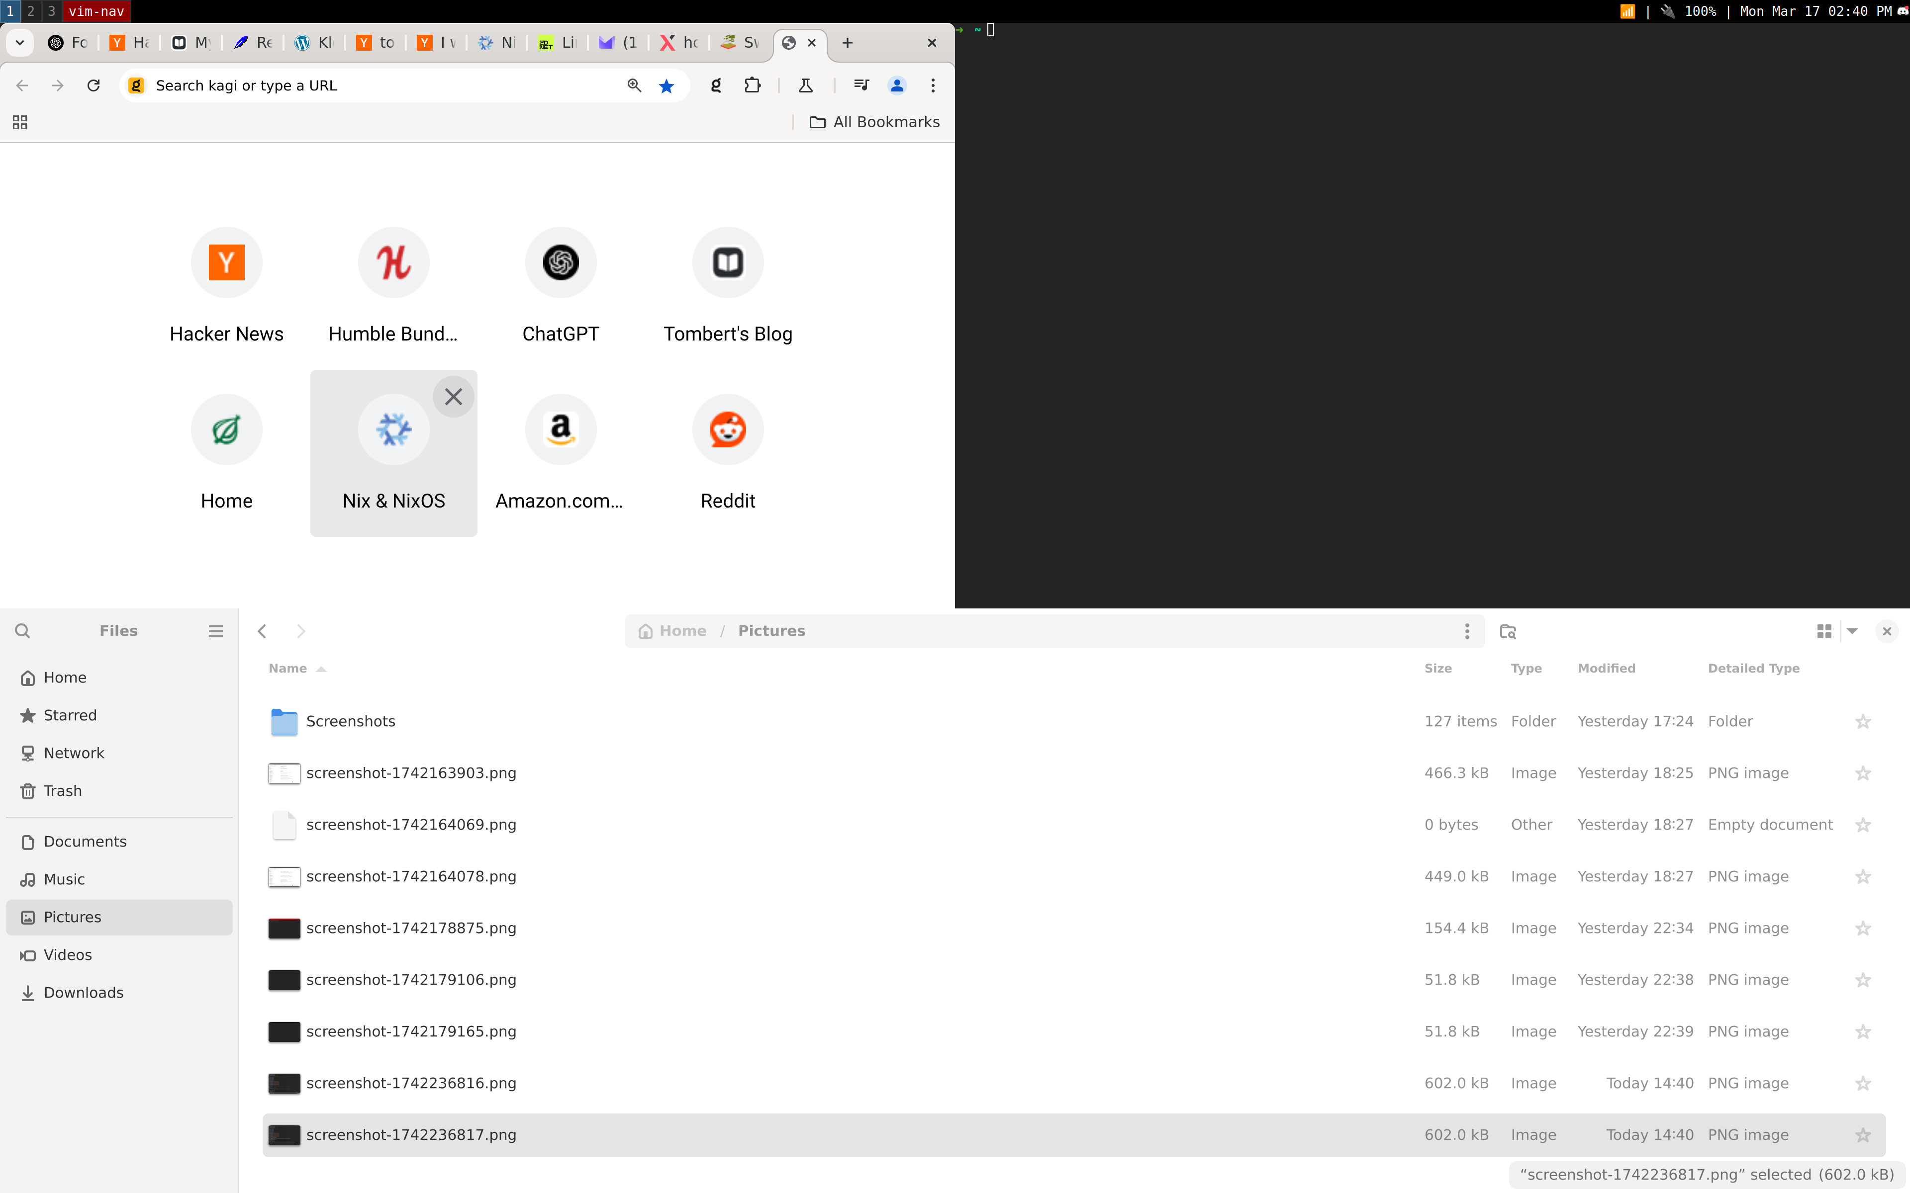Image resolution: width=1910 pixels, height=1193 pixels.
Task: Click the bookmark star in address bar
Action: pos(666,85)
